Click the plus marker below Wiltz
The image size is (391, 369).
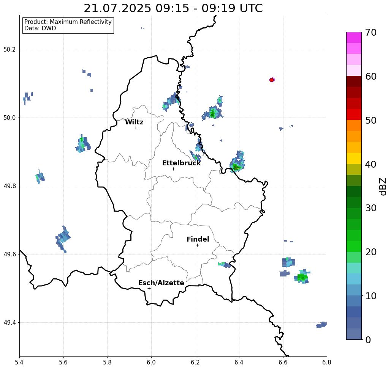coord(136,128)
